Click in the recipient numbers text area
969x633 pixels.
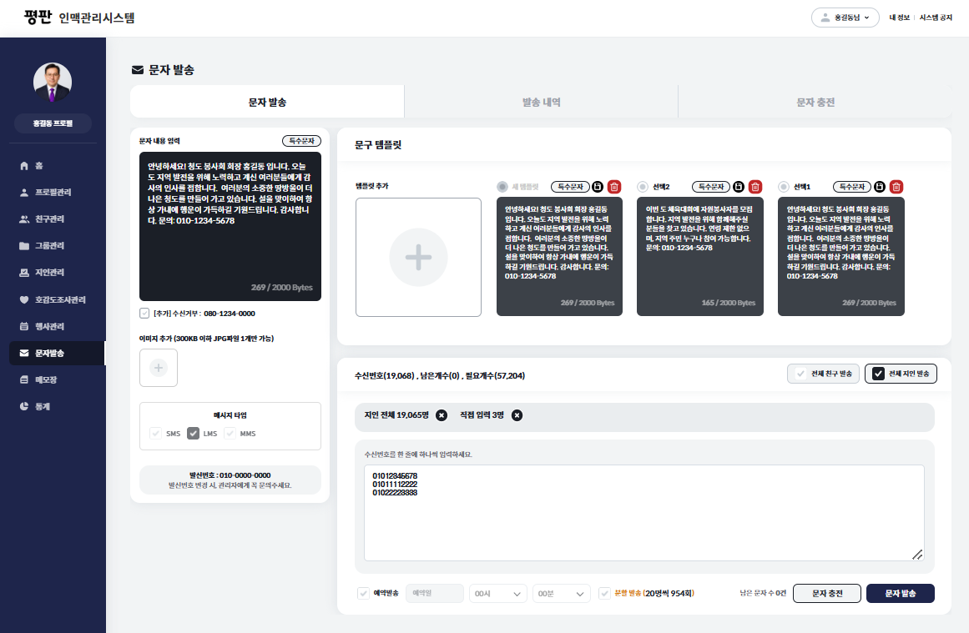[643, 513]
